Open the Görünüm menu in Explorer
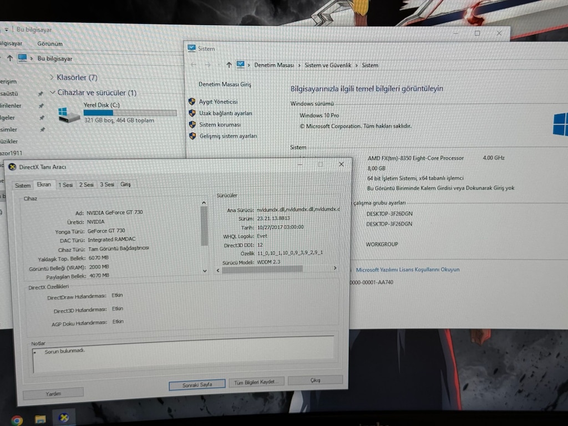The height and width of the screenshot is (426, 568). click(50, 44)
